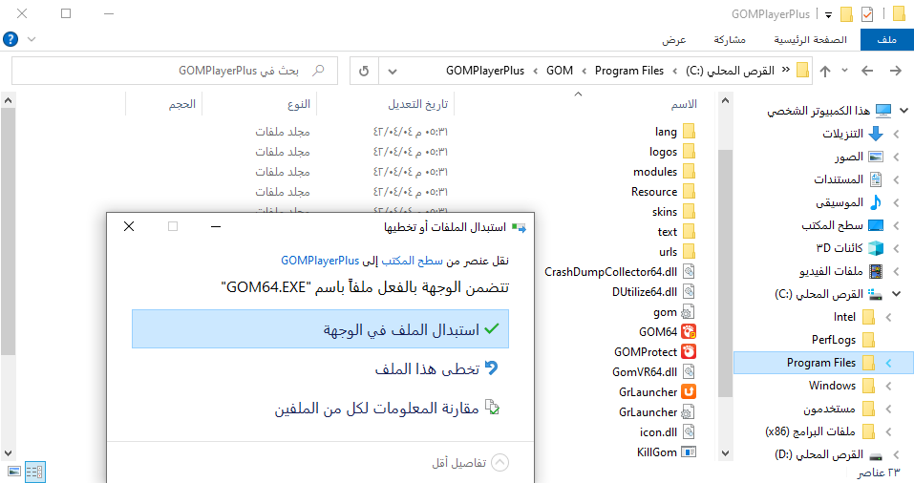Open the quick access toolbar dropdown
Screen dimensions: 914x483
[x=828, y=15]
